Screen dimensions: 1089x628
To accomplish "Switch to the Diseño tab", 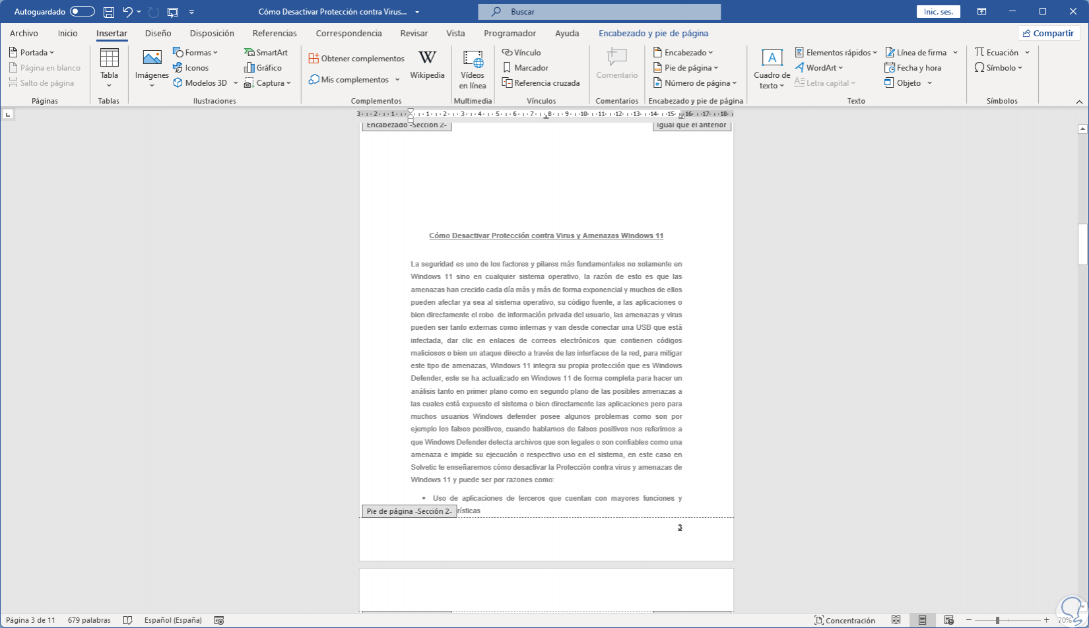I will 158,33.
